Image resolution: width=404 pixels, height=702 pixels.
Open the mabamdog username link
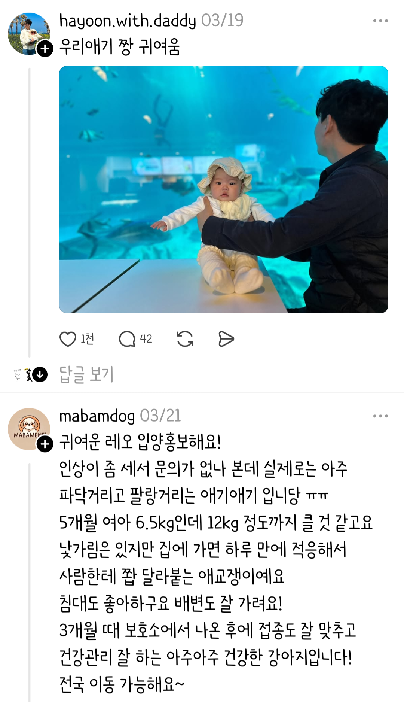(x=97, y=416)
